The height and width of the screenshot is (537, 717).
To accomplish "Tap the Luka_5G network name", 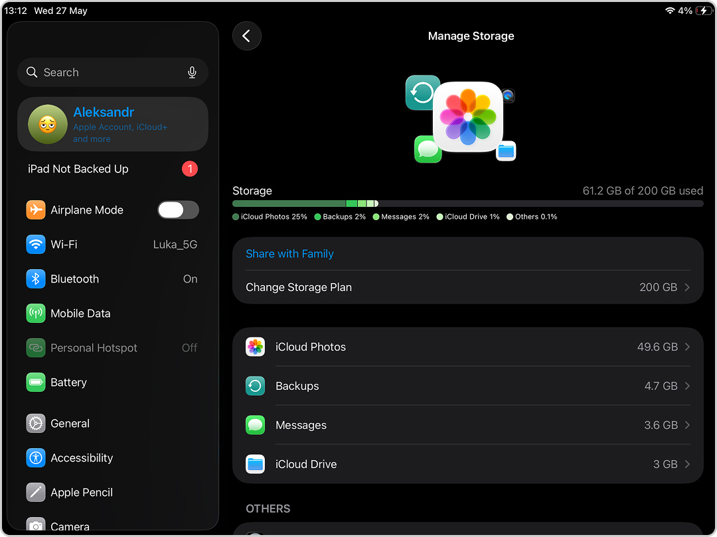I will pos(175,245).
